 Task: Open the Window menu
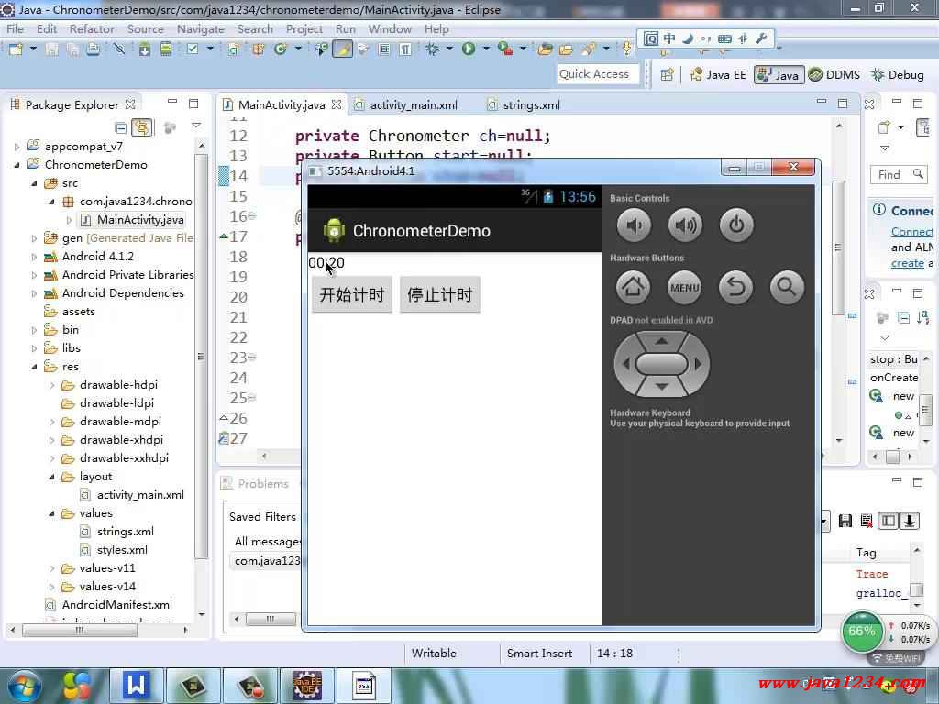pos(390,28)
